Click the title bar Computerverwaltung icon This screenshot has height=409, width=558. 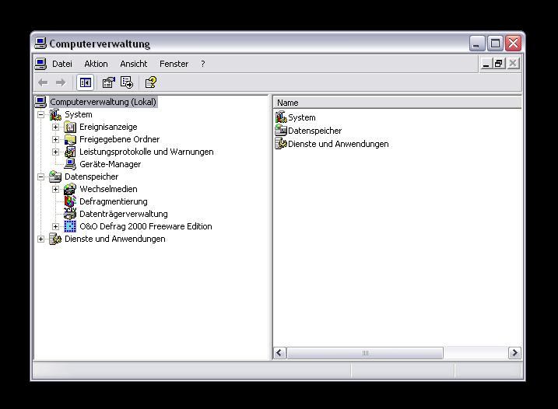(x=40, y=44)
